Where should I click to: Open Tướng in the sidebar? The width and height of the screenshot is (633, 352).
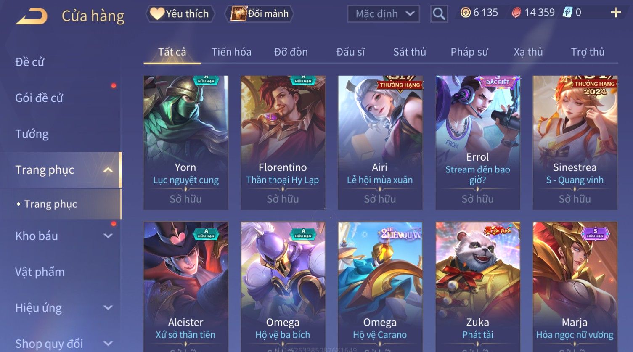(32, 134)
